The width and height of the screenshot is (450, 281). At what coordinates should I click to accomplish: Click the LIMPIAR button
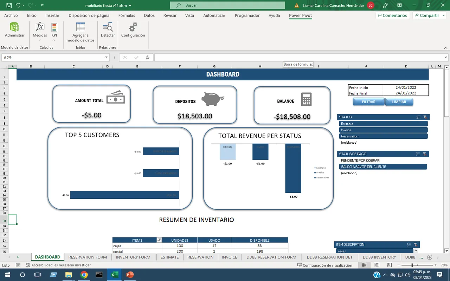pos(399,102)
